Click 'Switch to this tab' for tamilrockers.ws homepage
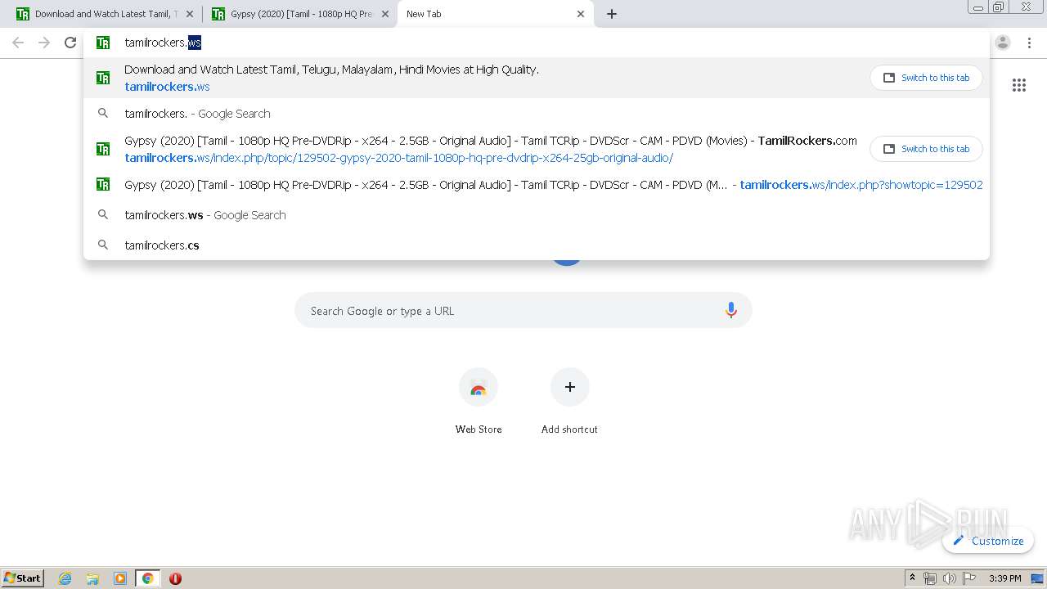Viewport: 1047px width, 589px height. 926,78
